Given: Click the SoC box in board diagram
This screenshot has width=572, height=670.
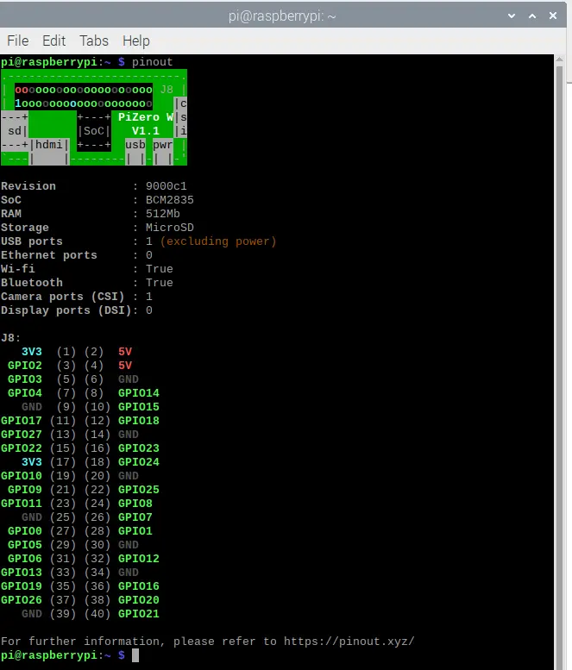Looking at the screenshot, I should click(x=94, y=131).
